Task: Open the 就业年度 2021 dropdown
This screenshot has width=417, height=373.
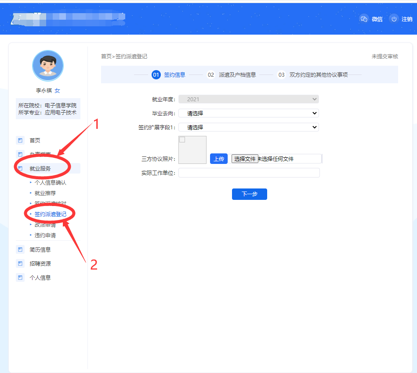Action: coord(248,99)
